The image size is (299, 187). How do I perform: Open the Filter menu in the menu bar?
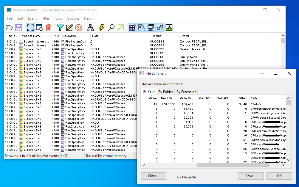click(x=45, y=18)
